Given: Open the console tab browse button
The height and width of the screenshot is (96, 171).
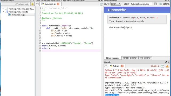Looking at the screenshot, I should click(x=106, y=66).
